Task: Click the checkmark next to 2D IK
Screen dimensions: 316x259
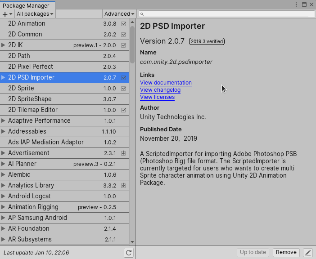Action: pyautogui.click(x=123, y=45)
